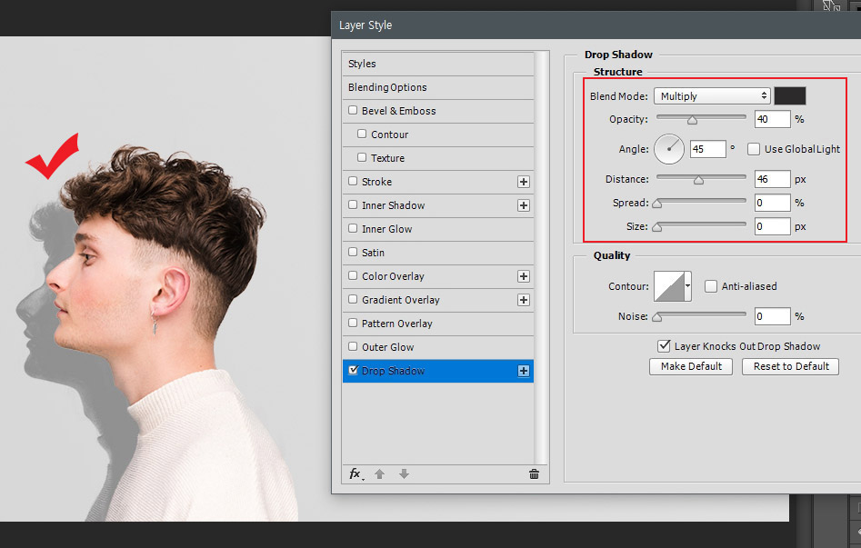Enable the Outer Glow checkbox

click(353, 346)
